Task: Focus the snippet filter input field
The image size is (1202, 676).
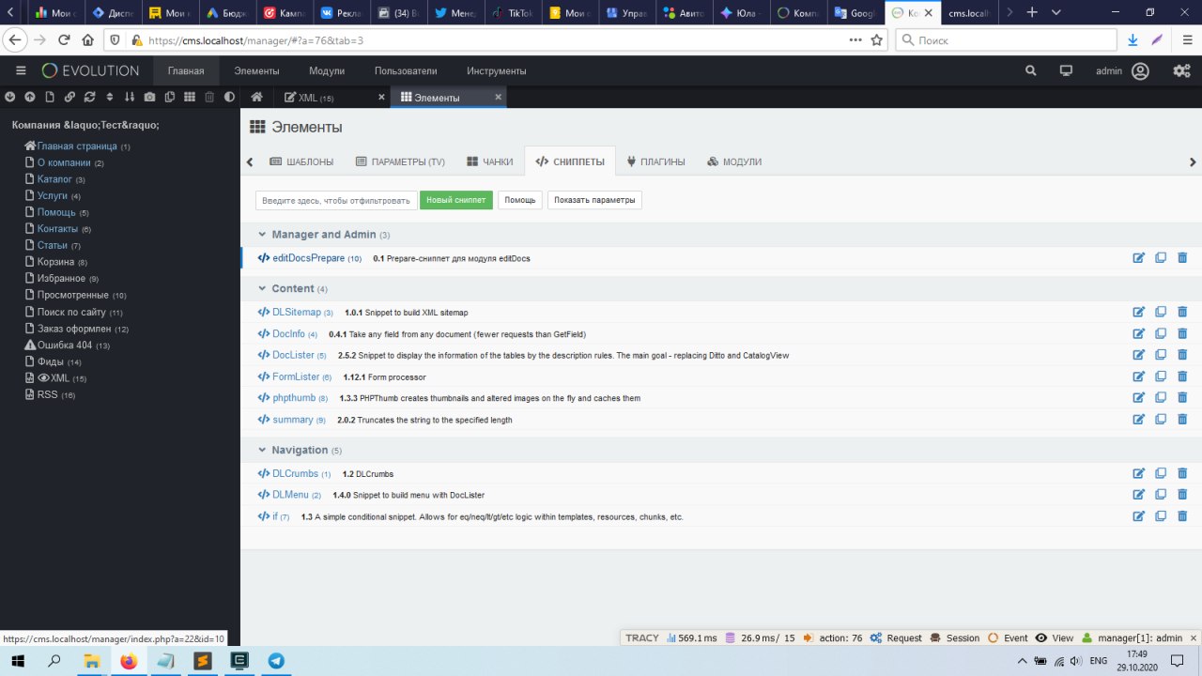Action: 336,200
